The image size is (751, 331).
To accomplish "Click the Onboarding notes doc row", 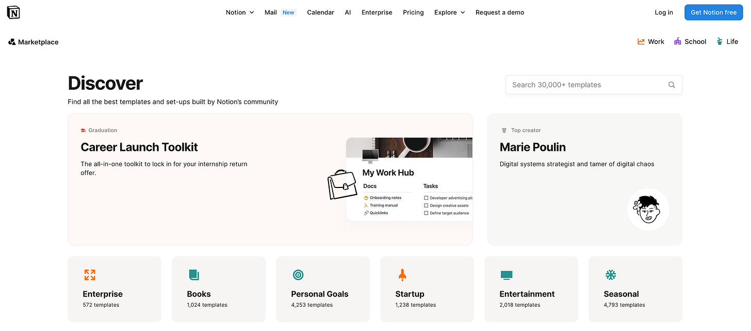I will coord(383,198).
